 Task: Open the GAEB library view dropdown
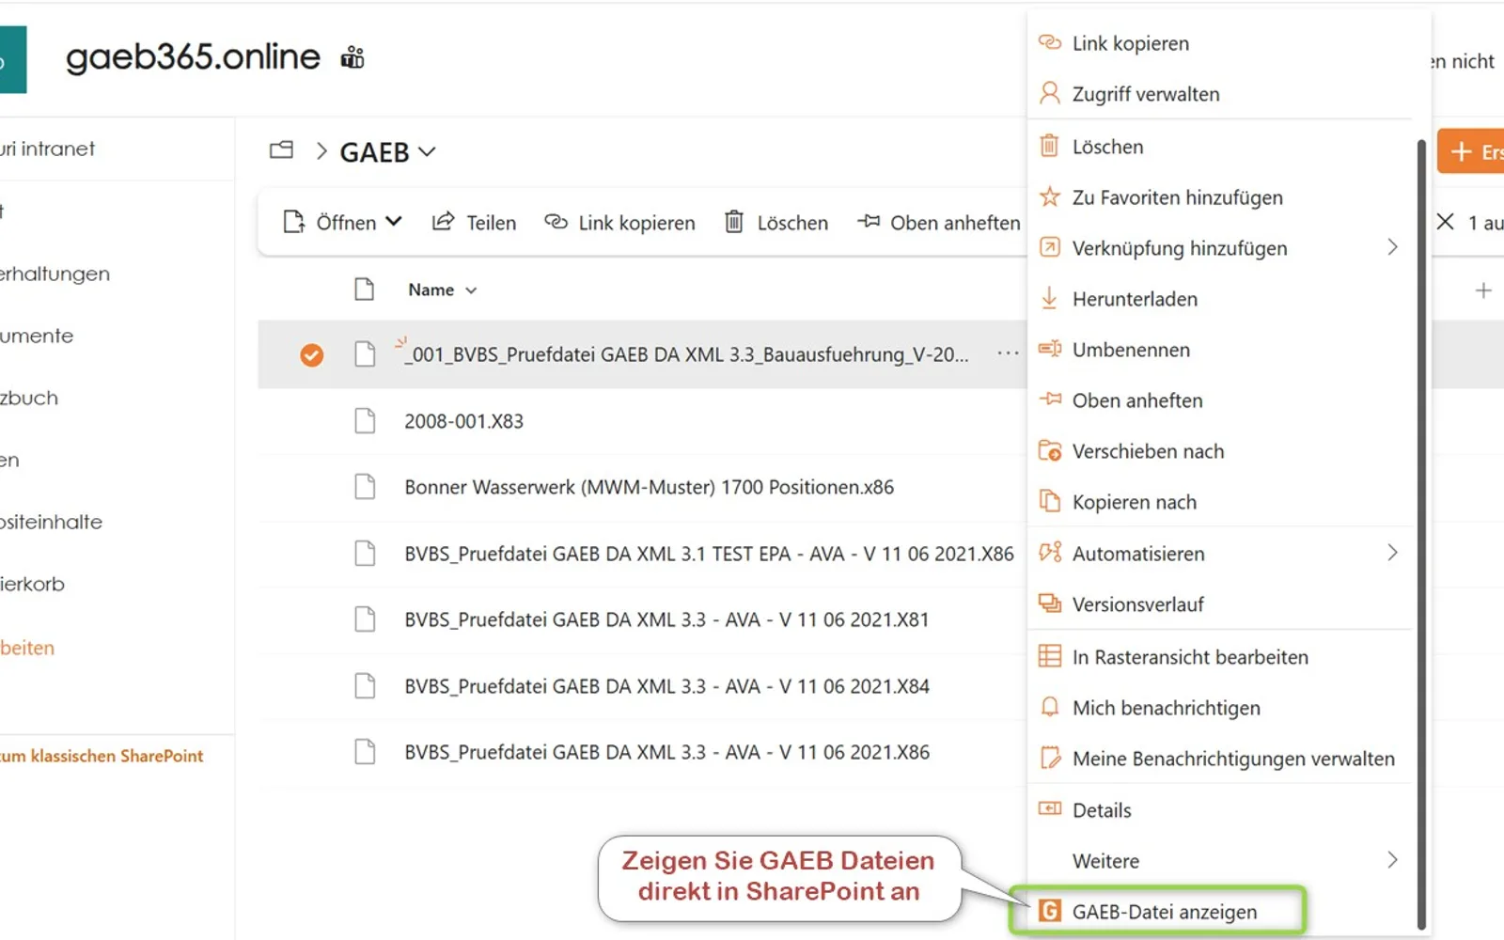pyautogui.click(x=428, y=151)
